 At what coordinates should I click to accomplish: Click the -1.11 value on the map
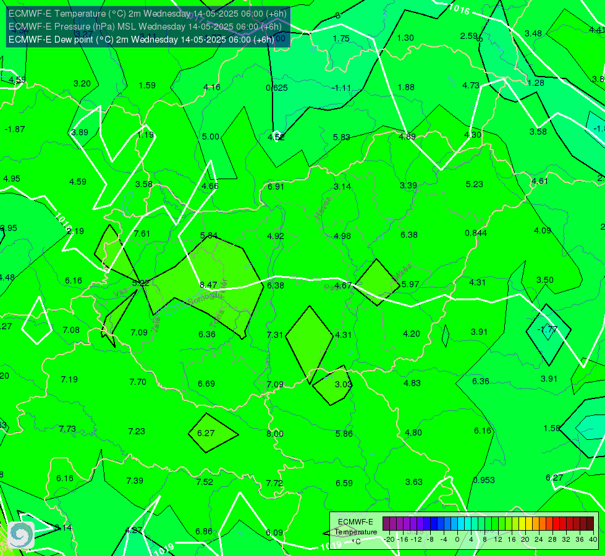[342, 88]
